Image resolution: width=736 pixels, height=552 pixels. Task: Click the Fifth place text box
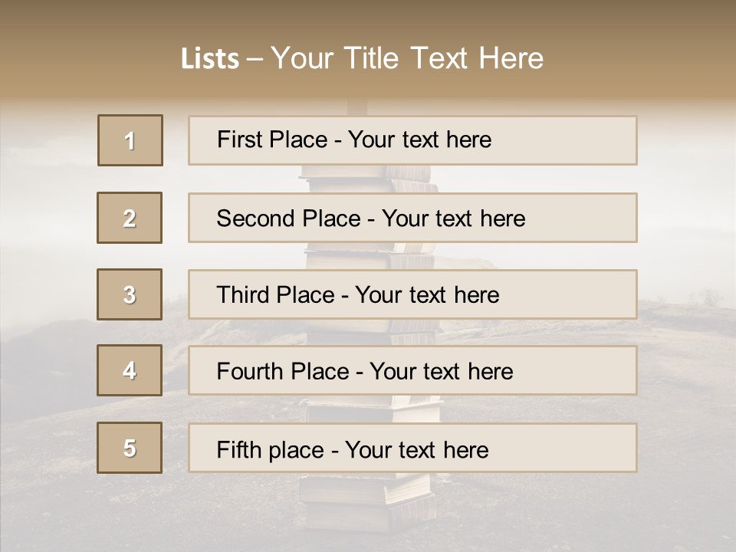click(412, 448)
